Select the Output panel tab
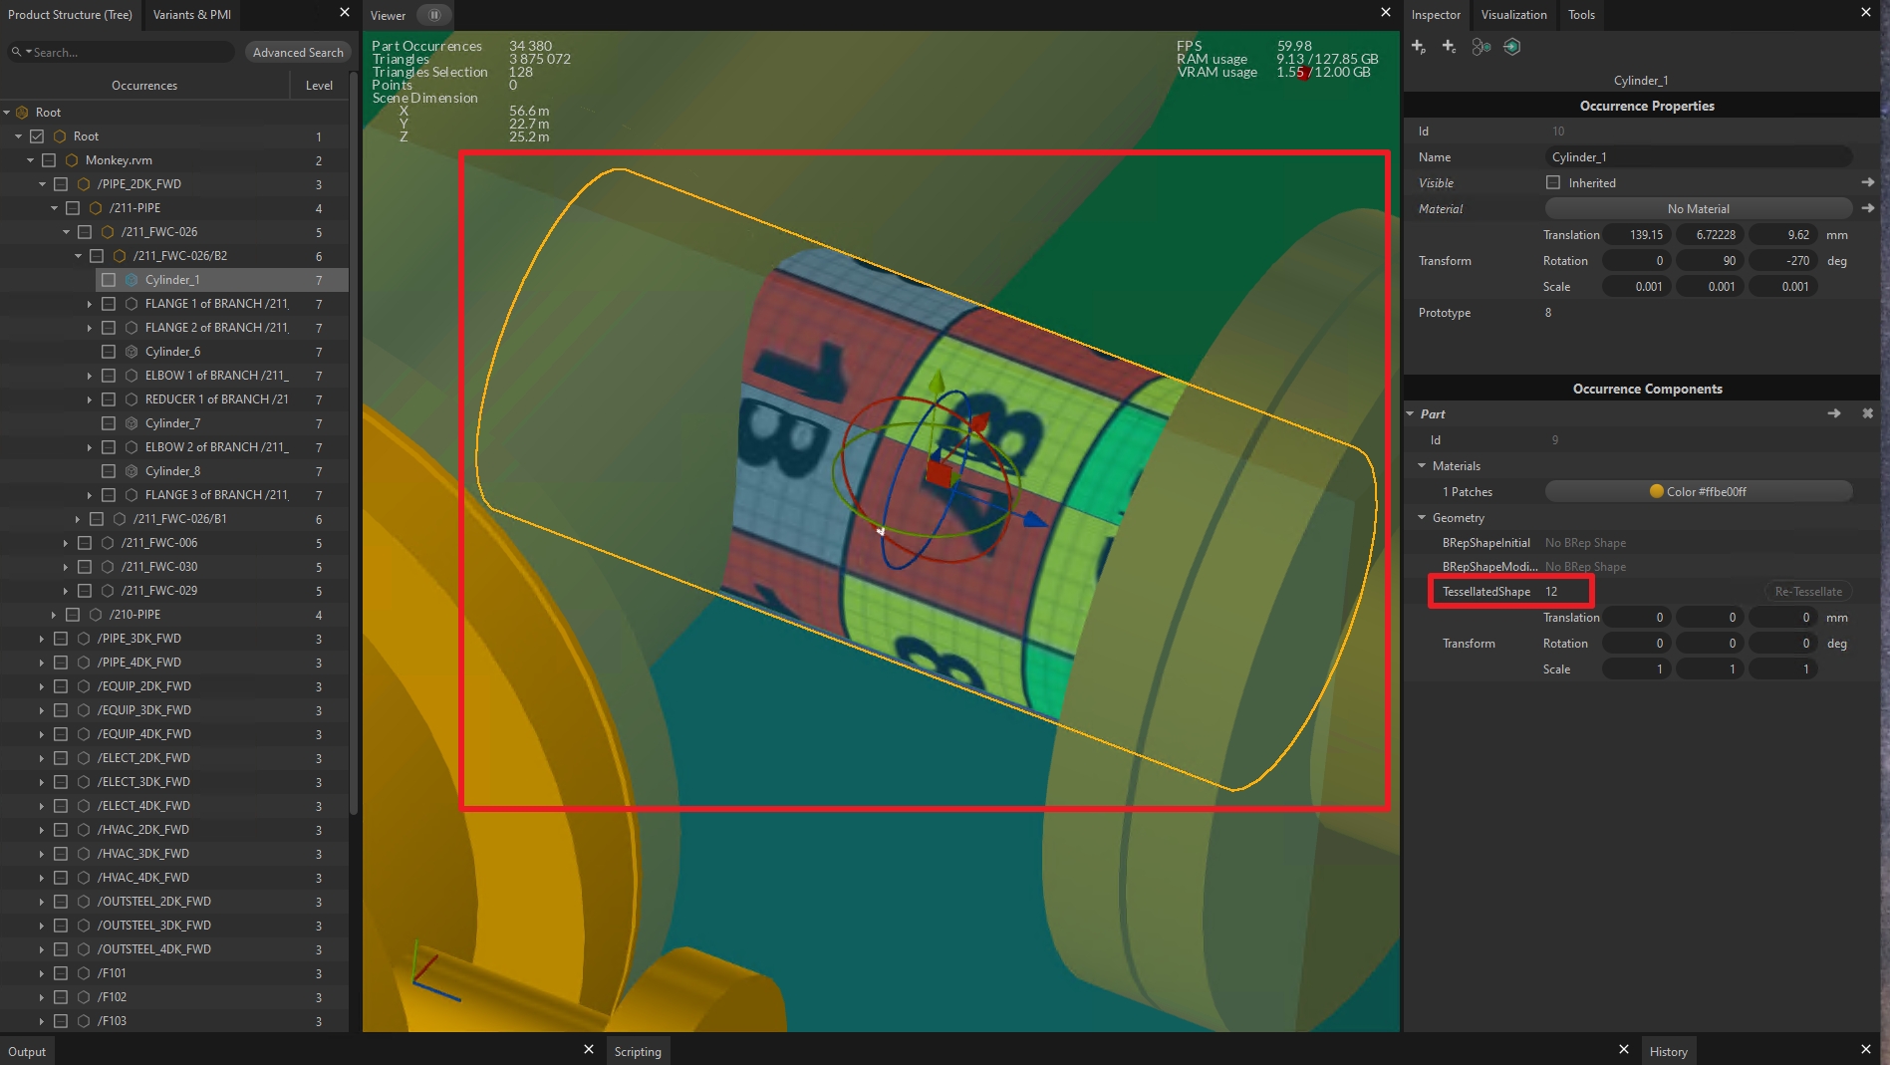Viewport: 1890px width, 1065px height. click(x=27, y=1051)
